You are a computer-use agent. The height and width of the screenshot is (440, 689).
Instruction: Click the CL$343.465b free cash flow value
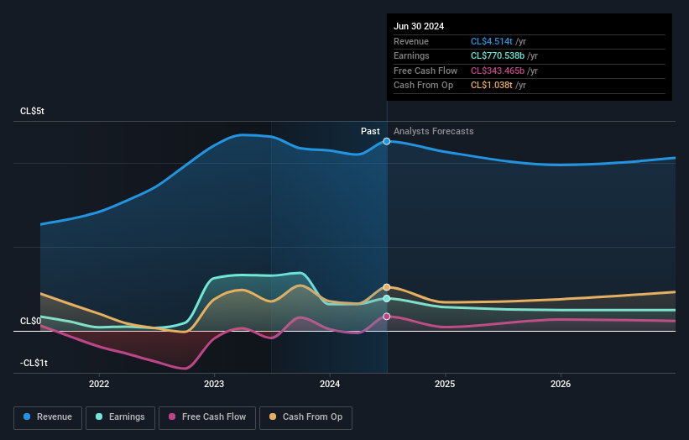coord(498,71)
